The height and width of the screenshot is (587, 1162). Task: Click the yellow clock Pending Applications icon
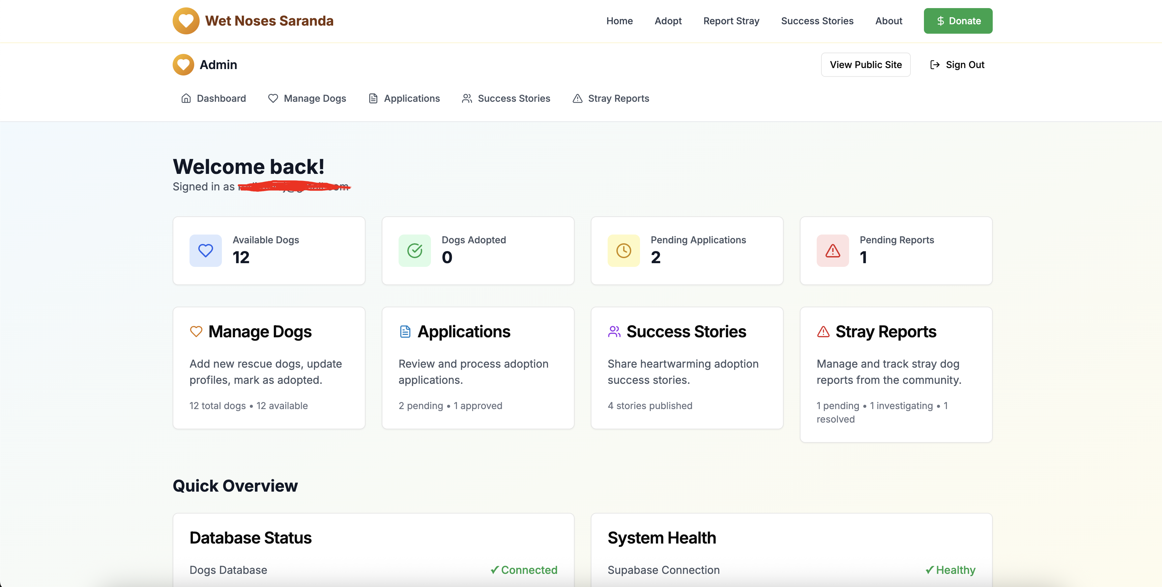[623, 251]
